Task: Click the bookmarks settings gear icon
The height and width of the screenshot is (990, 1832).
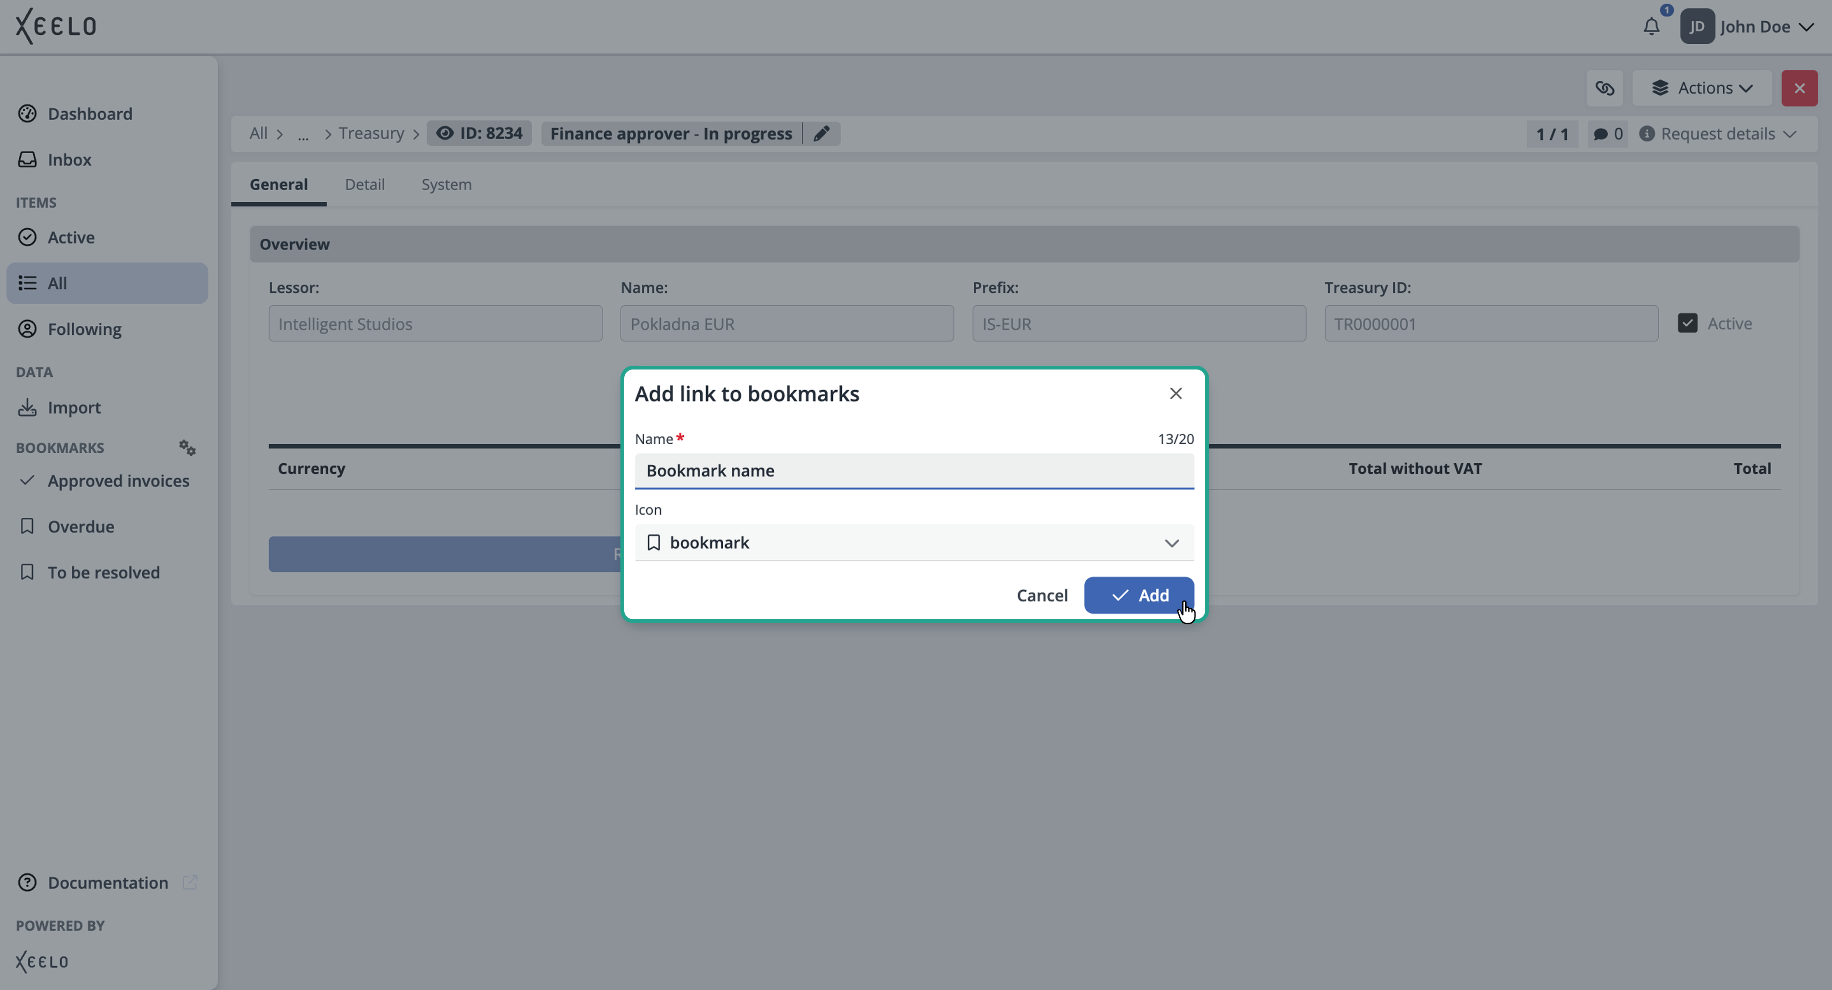Action: click(x=187, y=447)
